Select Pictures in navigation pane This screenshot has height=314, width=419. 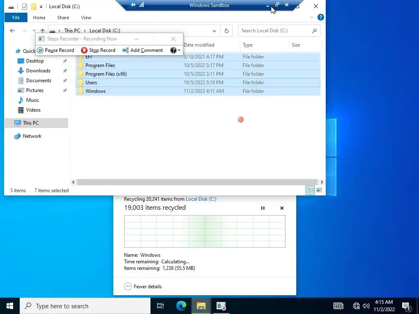coord(34,90)
